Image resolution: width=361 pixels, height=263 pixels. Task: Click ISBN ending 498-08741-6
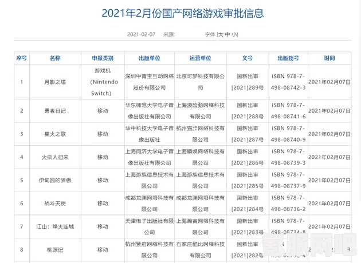288,117
